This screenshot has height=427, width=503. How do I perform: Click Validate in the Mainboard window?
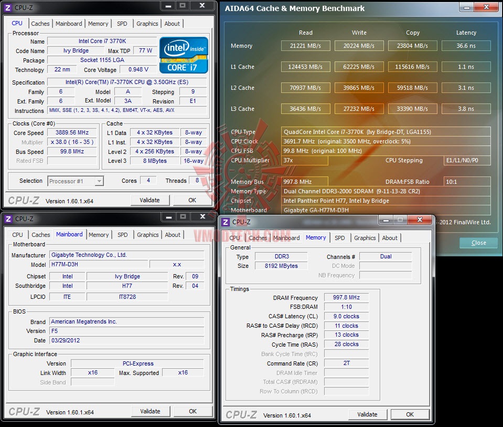point(150,411)
